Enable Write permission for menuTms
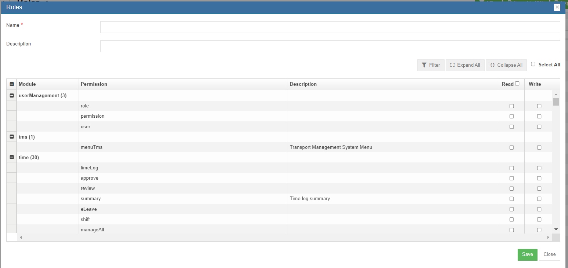The height and width of the screenshot is (268, 568). click(539, 147)
